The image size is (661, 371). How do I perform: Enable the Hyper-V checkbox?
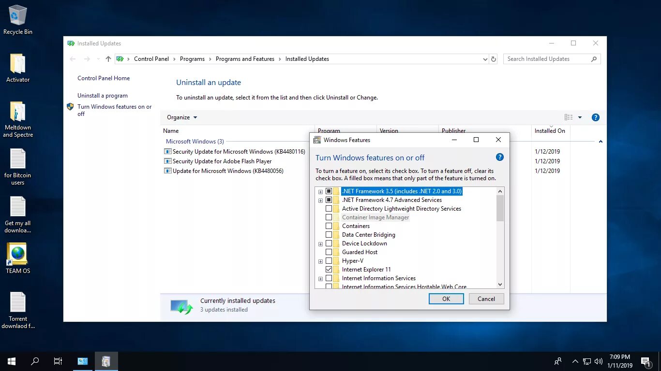[x=329, y=261]
